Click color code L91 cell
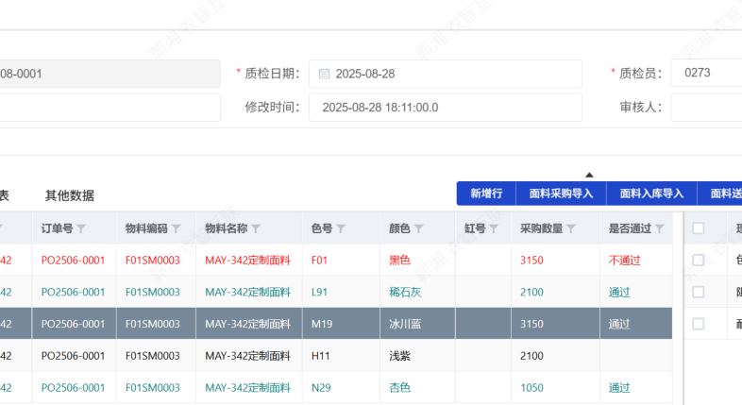The image size is (742, 405). pos(341,293)
